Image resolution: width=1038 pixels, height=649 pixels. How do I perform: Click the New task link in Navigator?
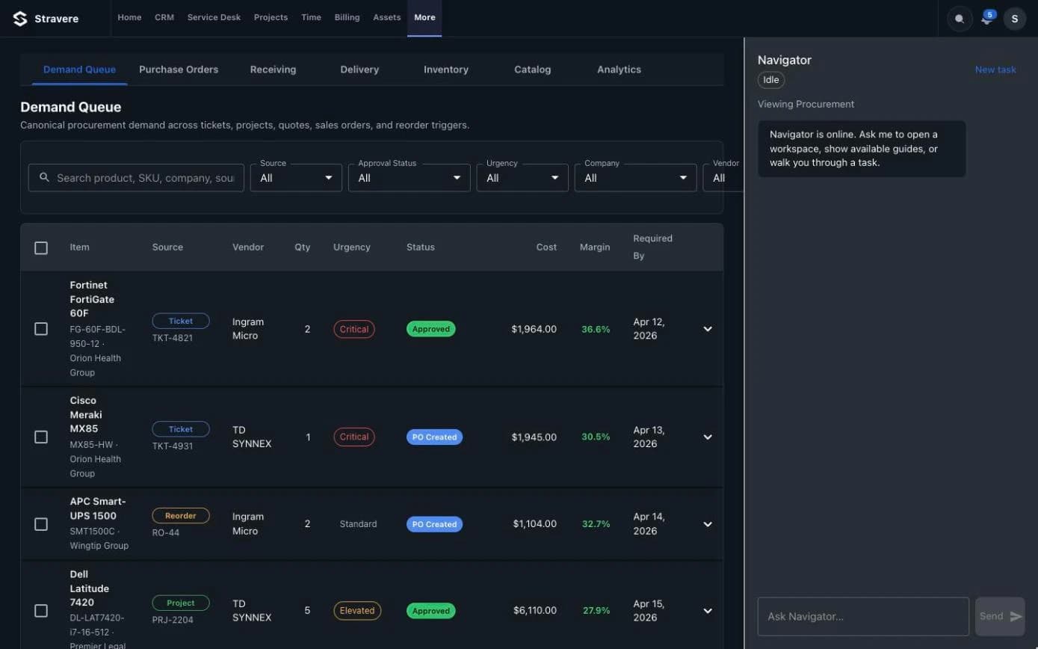click(995, 70)
